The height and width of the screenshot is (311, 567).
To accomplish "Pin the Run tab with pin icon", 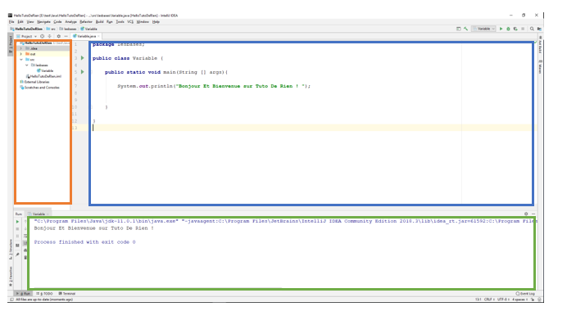I will pos(17,255).
